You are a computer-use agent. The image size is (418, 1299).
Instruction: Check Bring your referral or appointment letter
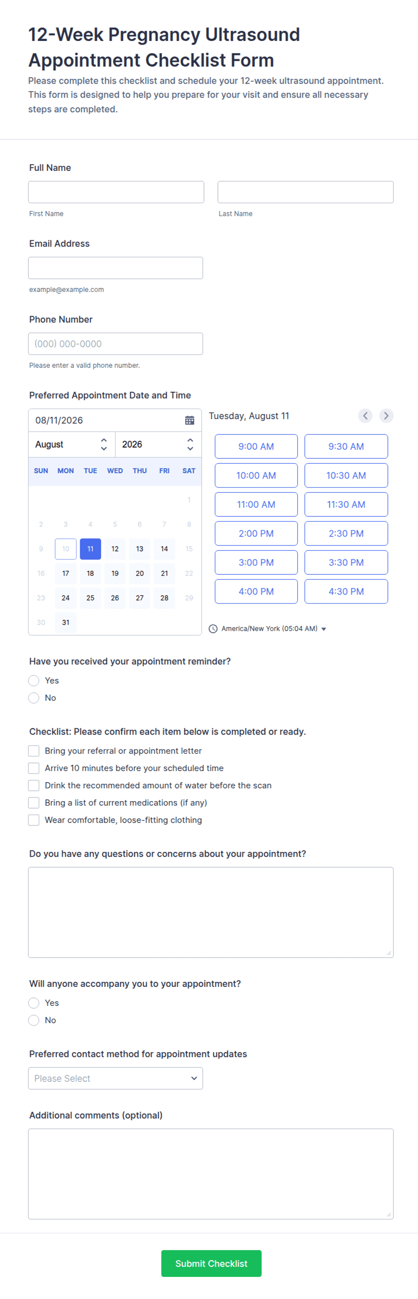(34, 751)
